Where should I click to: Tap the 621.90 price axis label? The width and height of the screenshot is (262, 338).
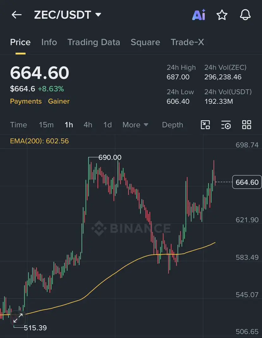click(x=247, y=220)
